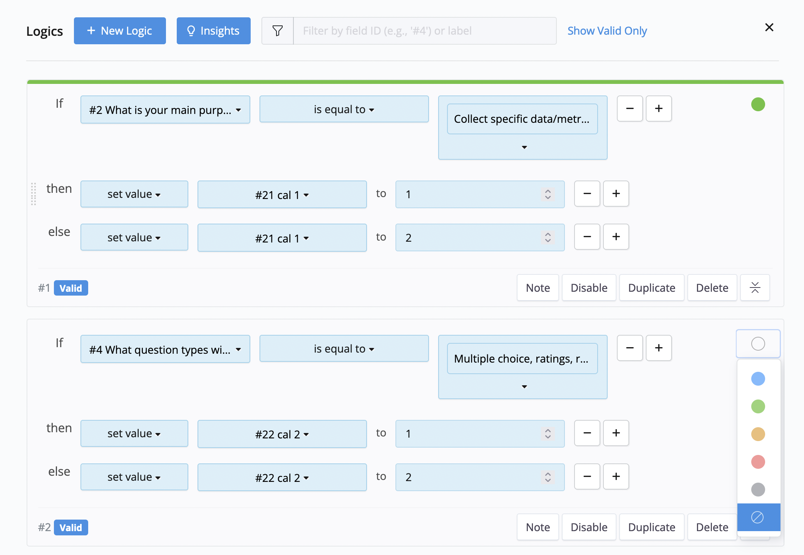The width and height of the screenshot is (804, 555).
Task: Click the drag handle beside the then row
Action: 33,194
